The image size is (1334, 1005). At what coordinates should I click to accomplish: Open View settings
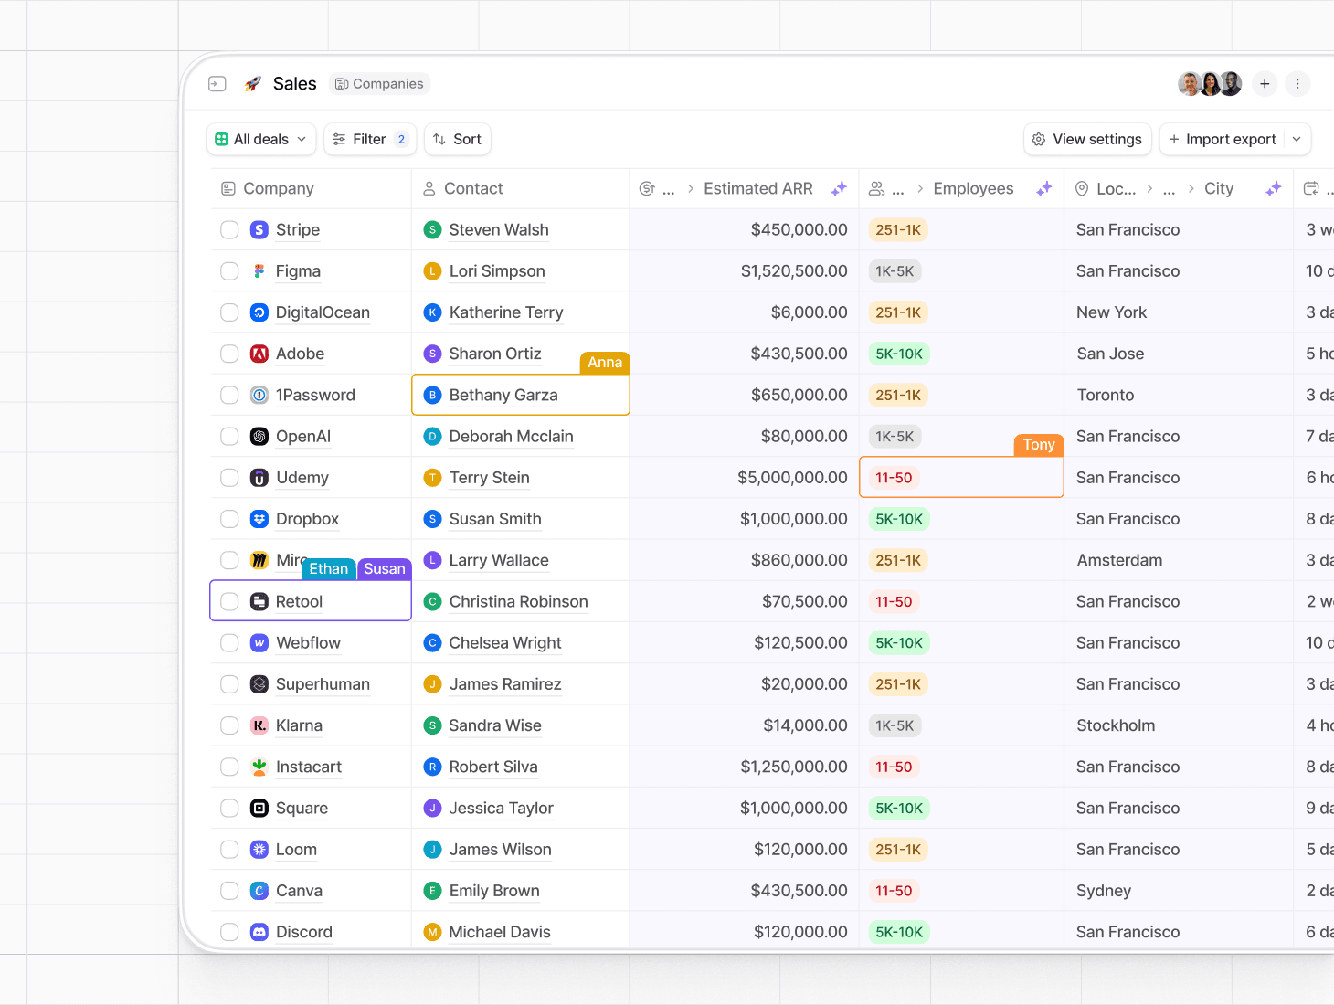1087,140
